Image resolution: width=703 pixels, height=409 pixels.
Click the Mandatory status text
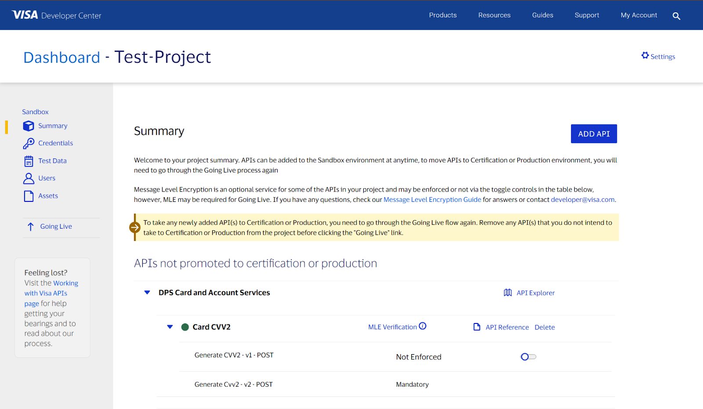coord(412,384)
